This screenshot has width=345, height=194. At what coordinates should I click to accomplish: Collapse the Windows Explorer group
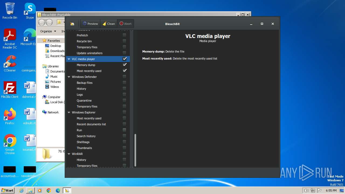tap(69, 112)
